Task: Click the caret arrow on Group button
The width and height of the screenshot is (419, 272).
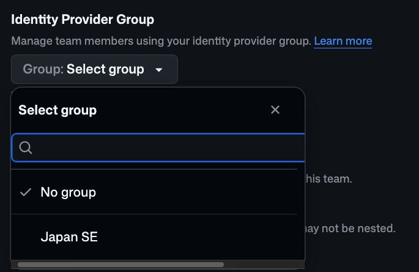Action: pos(159,70)
